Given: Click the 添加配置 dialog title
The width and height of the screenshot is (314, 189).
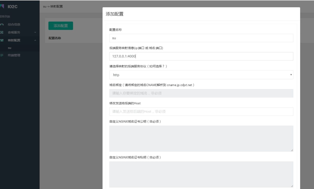Looking at the screenshot, I should click(114, 14).
